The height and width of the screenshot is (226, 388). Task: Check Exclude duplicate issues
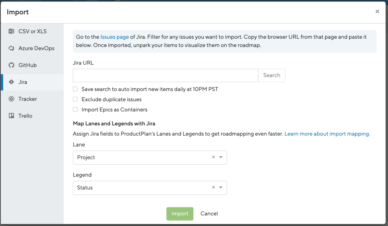[75, 99]
